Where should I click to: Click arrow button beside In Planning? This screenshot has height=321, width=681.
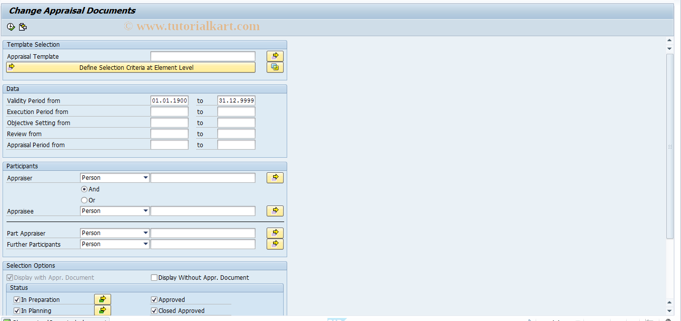[103, 310]
